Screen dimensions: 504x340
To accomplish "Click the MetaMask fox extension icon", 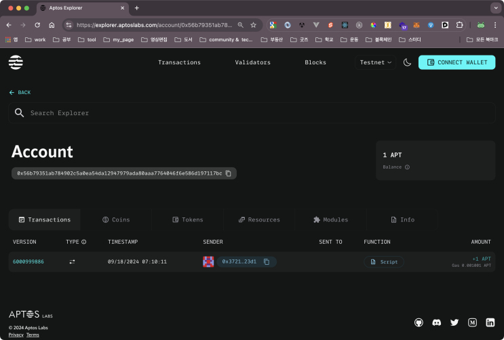I will coord(416,25).
